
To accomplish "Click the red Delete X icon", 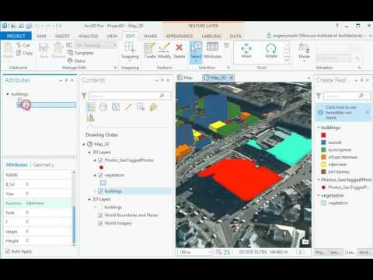I will click(x=179, y=47).
